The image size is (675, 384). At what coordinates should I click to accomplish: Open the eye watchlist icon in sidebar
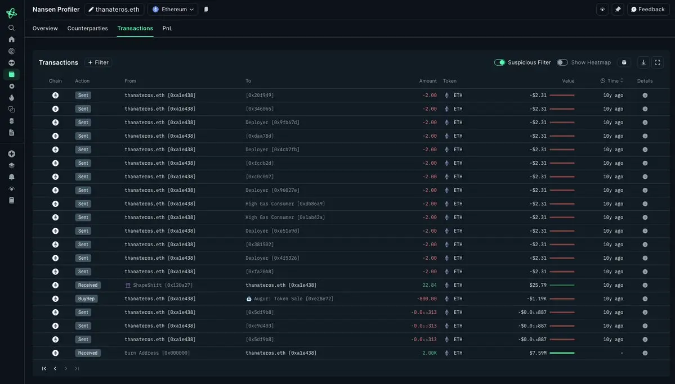(x=12, y=189)
